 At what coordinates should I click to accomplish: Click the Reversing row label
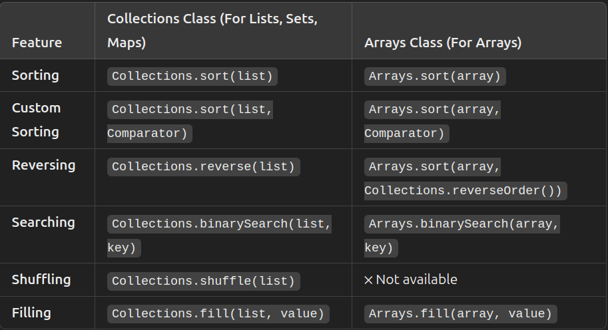coord(44,165)
